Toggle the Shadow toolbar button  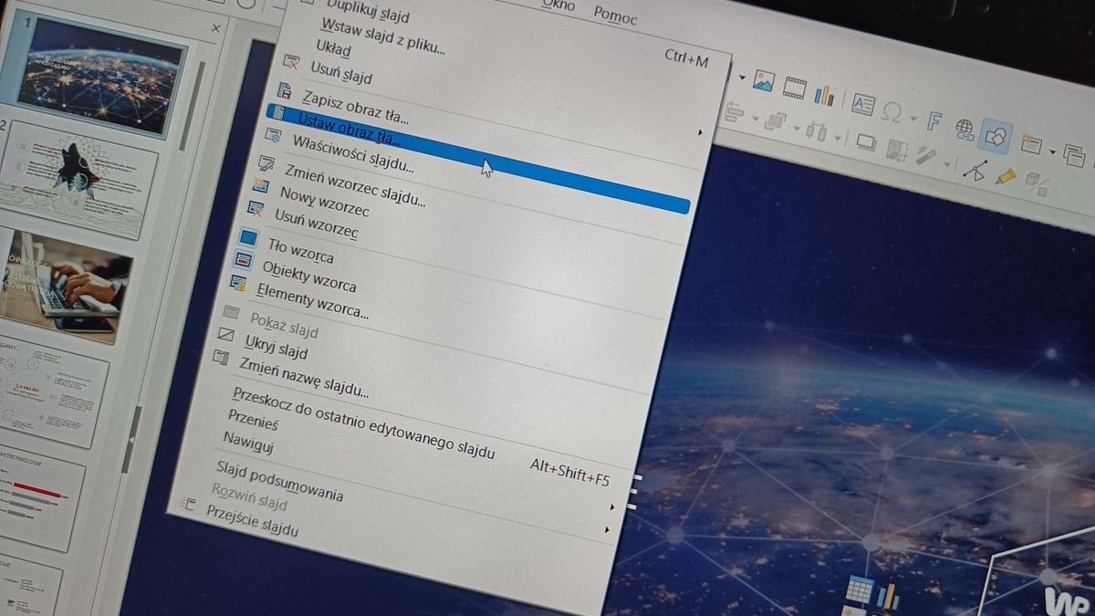[866, 142]
